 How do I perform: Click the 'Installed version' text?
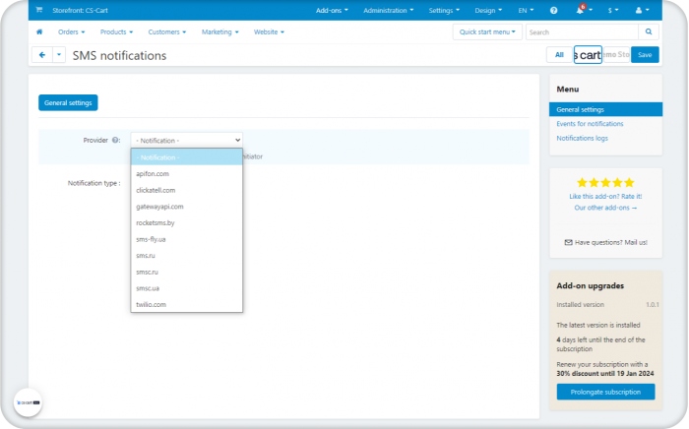pos(580,305)
